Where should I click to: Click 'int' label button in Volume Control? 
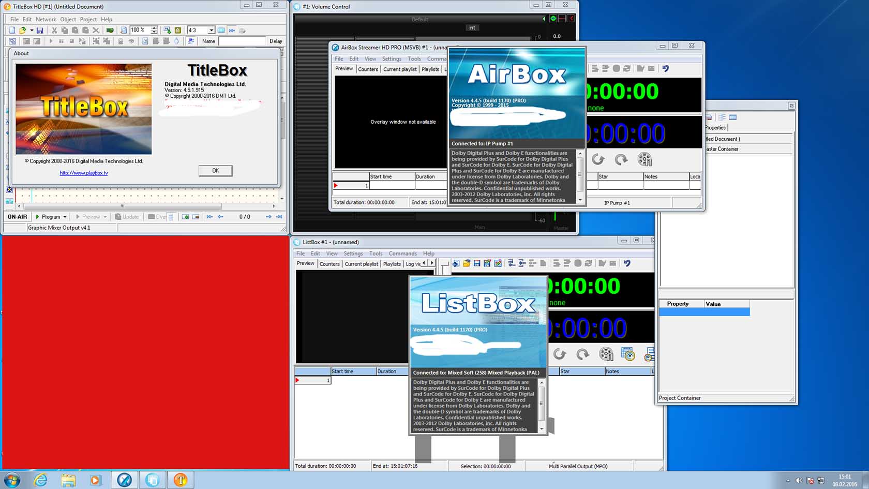click(x=472, y=28)
